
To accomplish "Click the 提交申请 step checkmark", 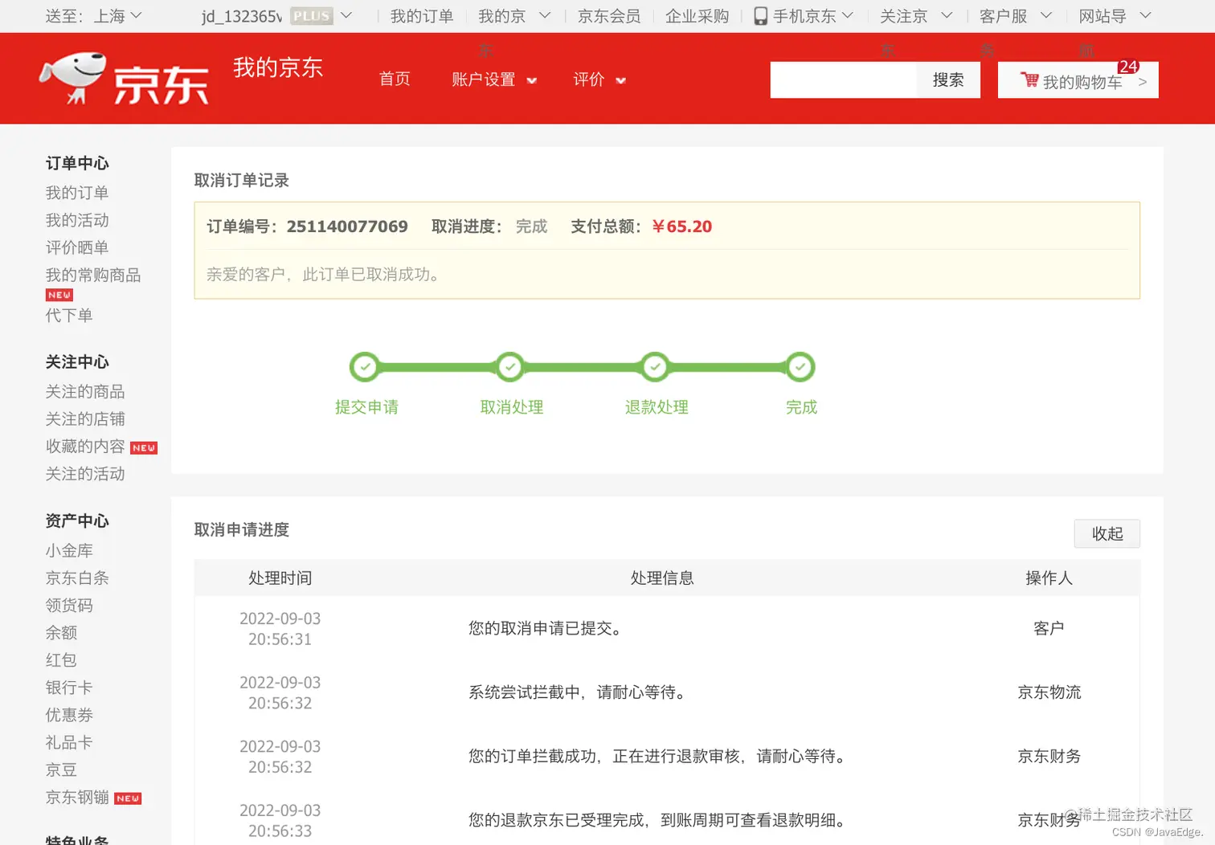I will tap(365, 367).
